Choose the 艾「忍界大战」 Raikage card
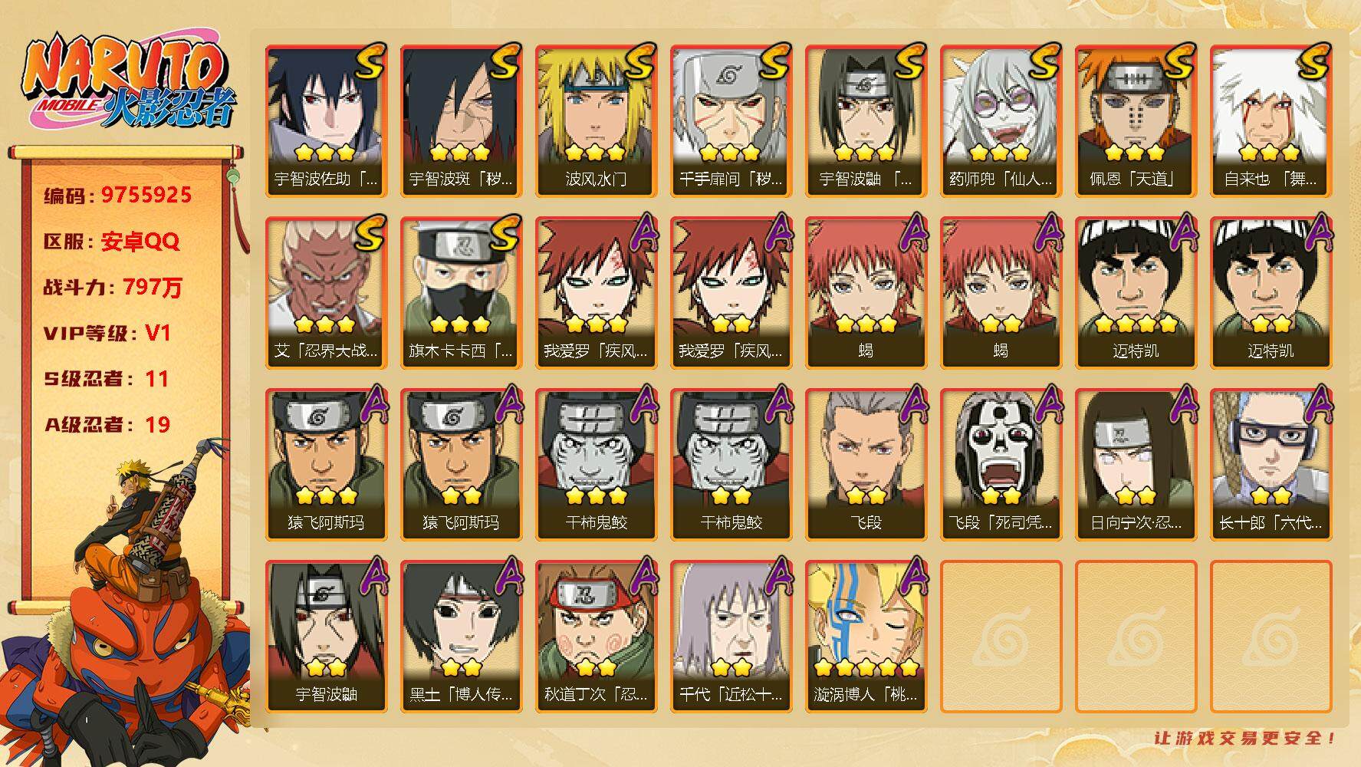The image size is (1361, 767). 326,292
